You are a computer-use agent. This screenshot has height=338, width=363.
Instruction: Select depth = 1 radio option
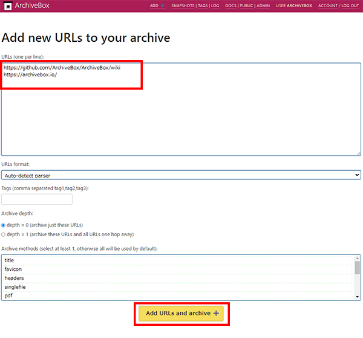[4, 234]
